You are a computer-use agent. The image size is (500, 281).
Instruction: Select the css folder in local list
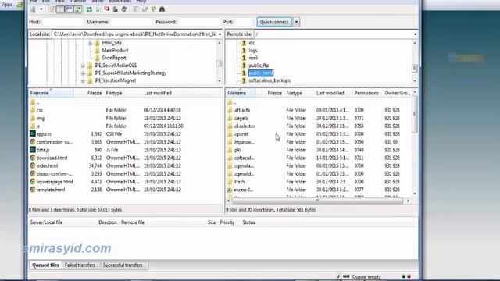(40, 110)
